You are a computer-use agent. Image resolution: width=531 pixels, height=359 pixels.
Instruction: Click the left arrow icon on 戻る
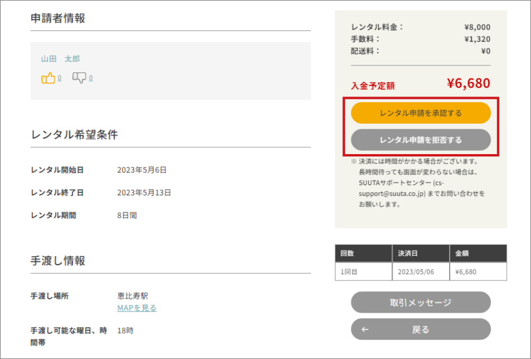365,329
